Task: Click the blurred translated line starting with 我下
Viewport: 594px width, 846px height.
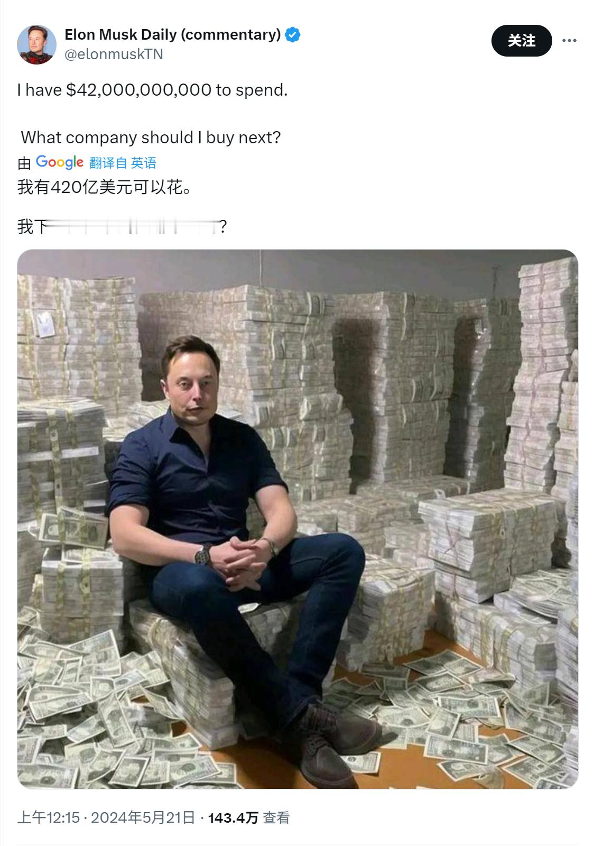Action: click(x=122, y=227)
